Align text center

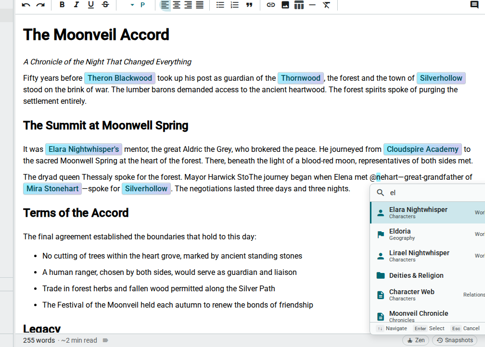(x=177, y=5)
